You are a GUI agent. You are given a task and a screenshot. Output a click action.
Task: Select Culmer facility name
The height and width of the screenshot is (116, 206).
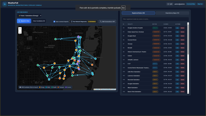(130, 56)
